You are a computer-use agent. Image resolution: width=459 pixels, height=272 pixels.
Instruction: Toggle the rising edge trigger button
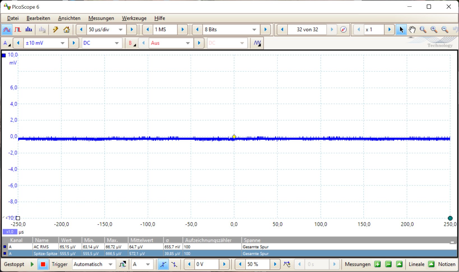click(163, 264)
